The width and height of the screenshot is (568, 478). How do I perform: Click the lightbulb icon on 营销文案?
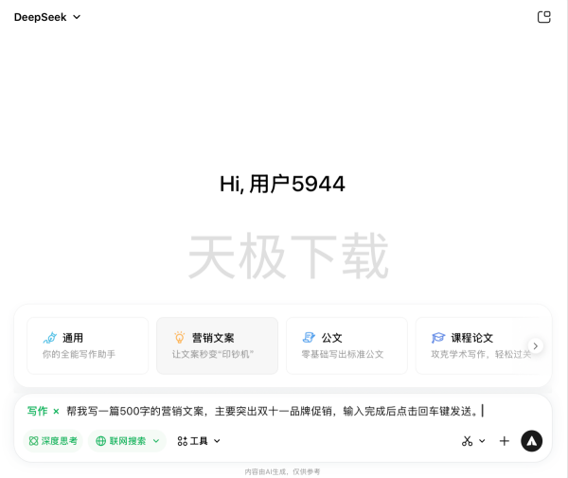pos(179,338)
